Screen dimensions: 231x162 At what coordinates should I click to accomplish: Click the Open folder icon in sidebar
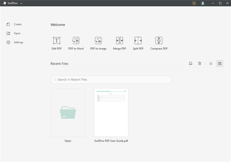[x=8, y=33]
